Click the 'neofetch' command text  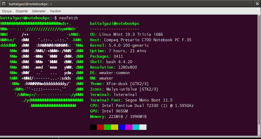pyautogui.click(x=68, y=18)
